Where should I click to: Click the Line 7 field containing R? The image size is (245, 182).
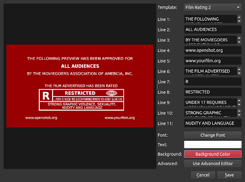pyautogui.click(x=213, y=82)
